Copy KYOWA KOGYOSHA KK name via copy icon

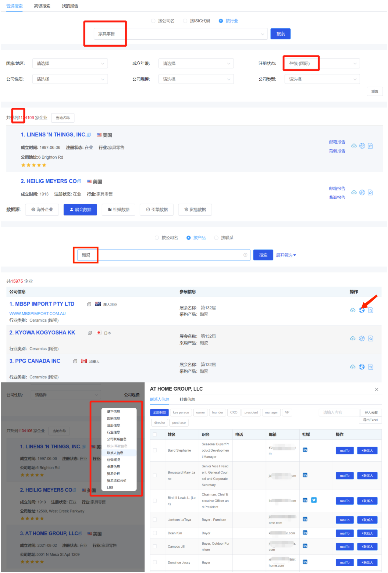click(x=90, y=333)
